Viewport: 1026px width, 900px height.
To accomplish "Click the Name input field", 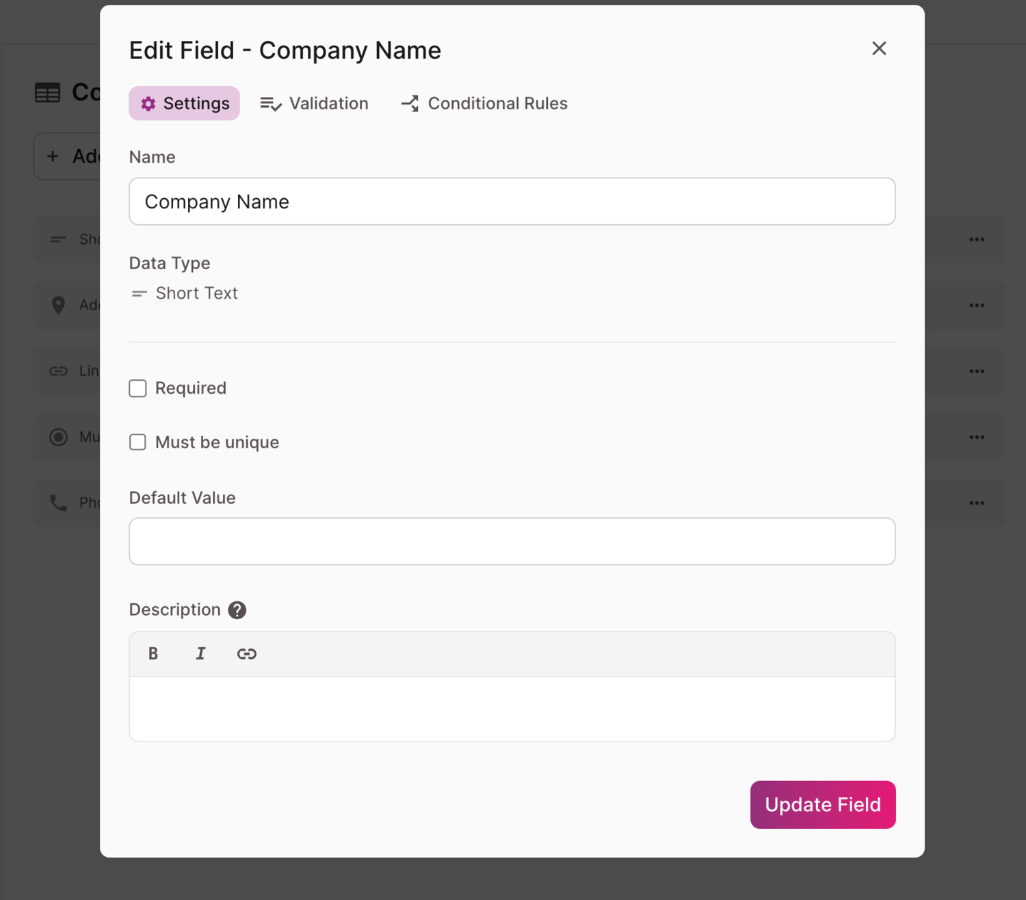I will [x=512, y=202].
